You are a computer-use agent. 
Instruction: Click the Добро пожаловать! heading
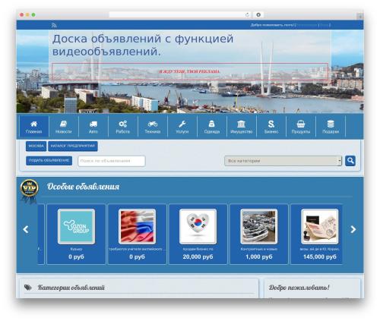[x=299, y=288]
